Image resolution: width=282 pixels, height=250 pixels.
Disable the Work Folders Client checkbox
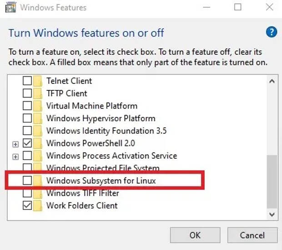[27, 205]
